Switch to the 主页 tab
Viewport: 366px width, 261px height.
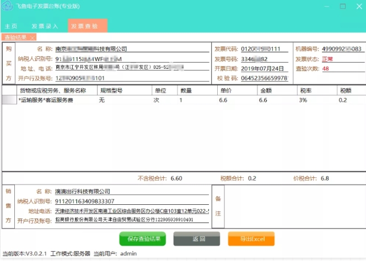[x=11, y=26]
